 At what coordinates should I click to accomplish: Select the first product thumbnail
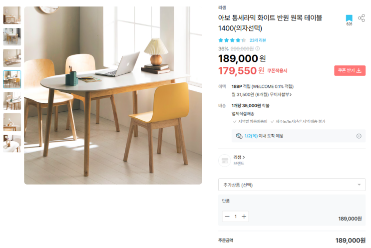point(12,15)
